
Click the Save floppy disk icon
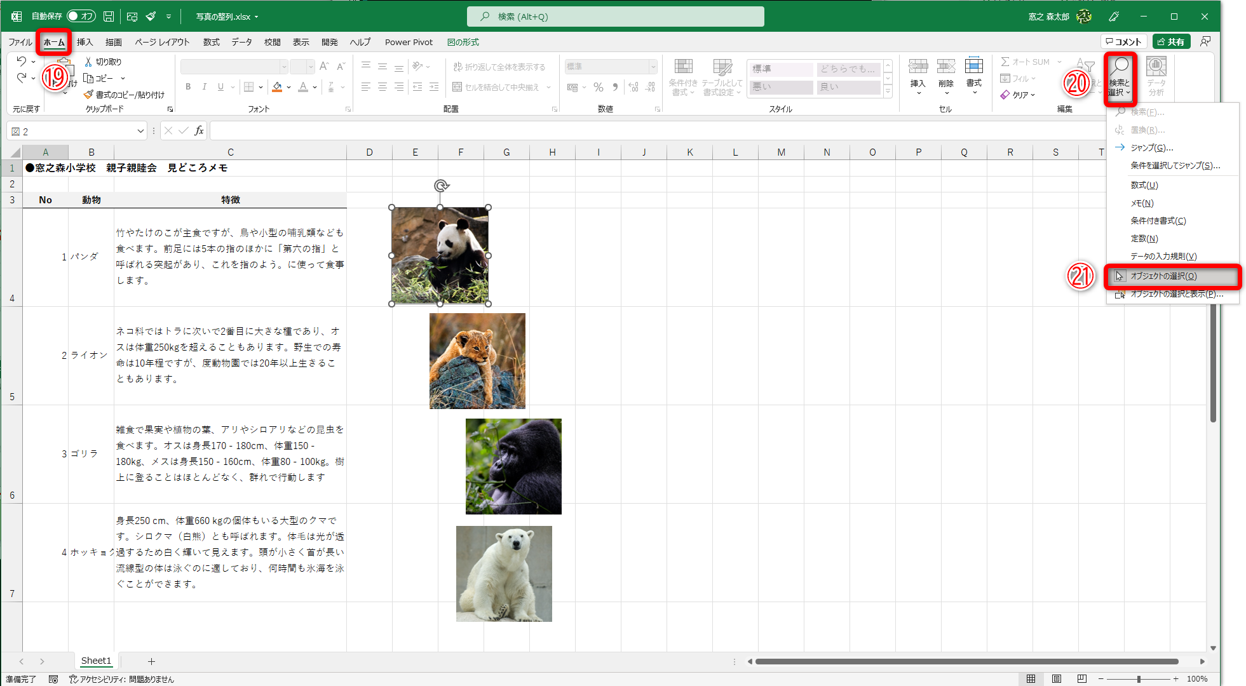[109, 17]
